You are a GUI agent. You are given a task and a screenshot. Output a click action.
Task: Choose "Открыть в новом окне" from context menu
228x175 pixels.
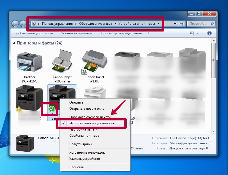point(86,109)
